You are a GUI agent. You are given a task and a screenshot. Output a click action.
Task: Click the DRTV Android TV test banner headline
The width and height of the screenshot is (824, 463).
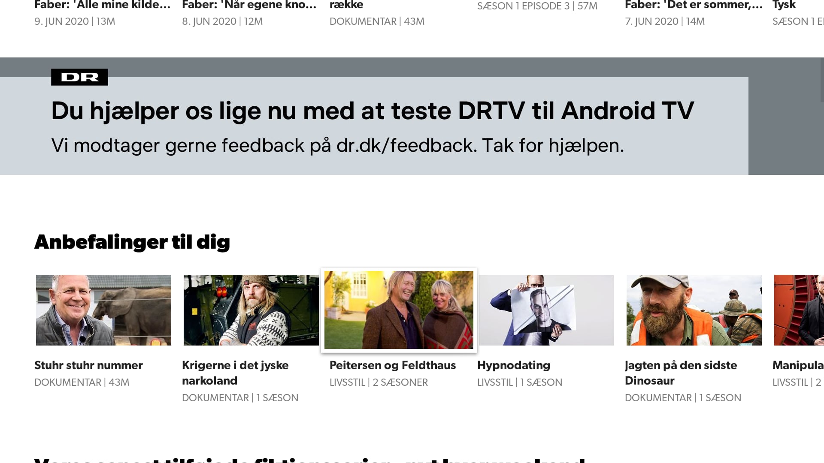coord(373,111)
